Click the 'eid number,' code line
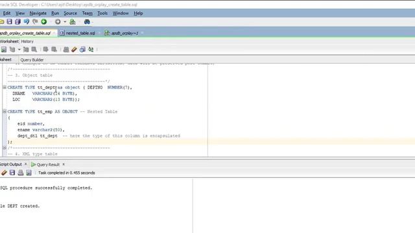This screenshot has width=415, height=233. [x=31, y=124]
